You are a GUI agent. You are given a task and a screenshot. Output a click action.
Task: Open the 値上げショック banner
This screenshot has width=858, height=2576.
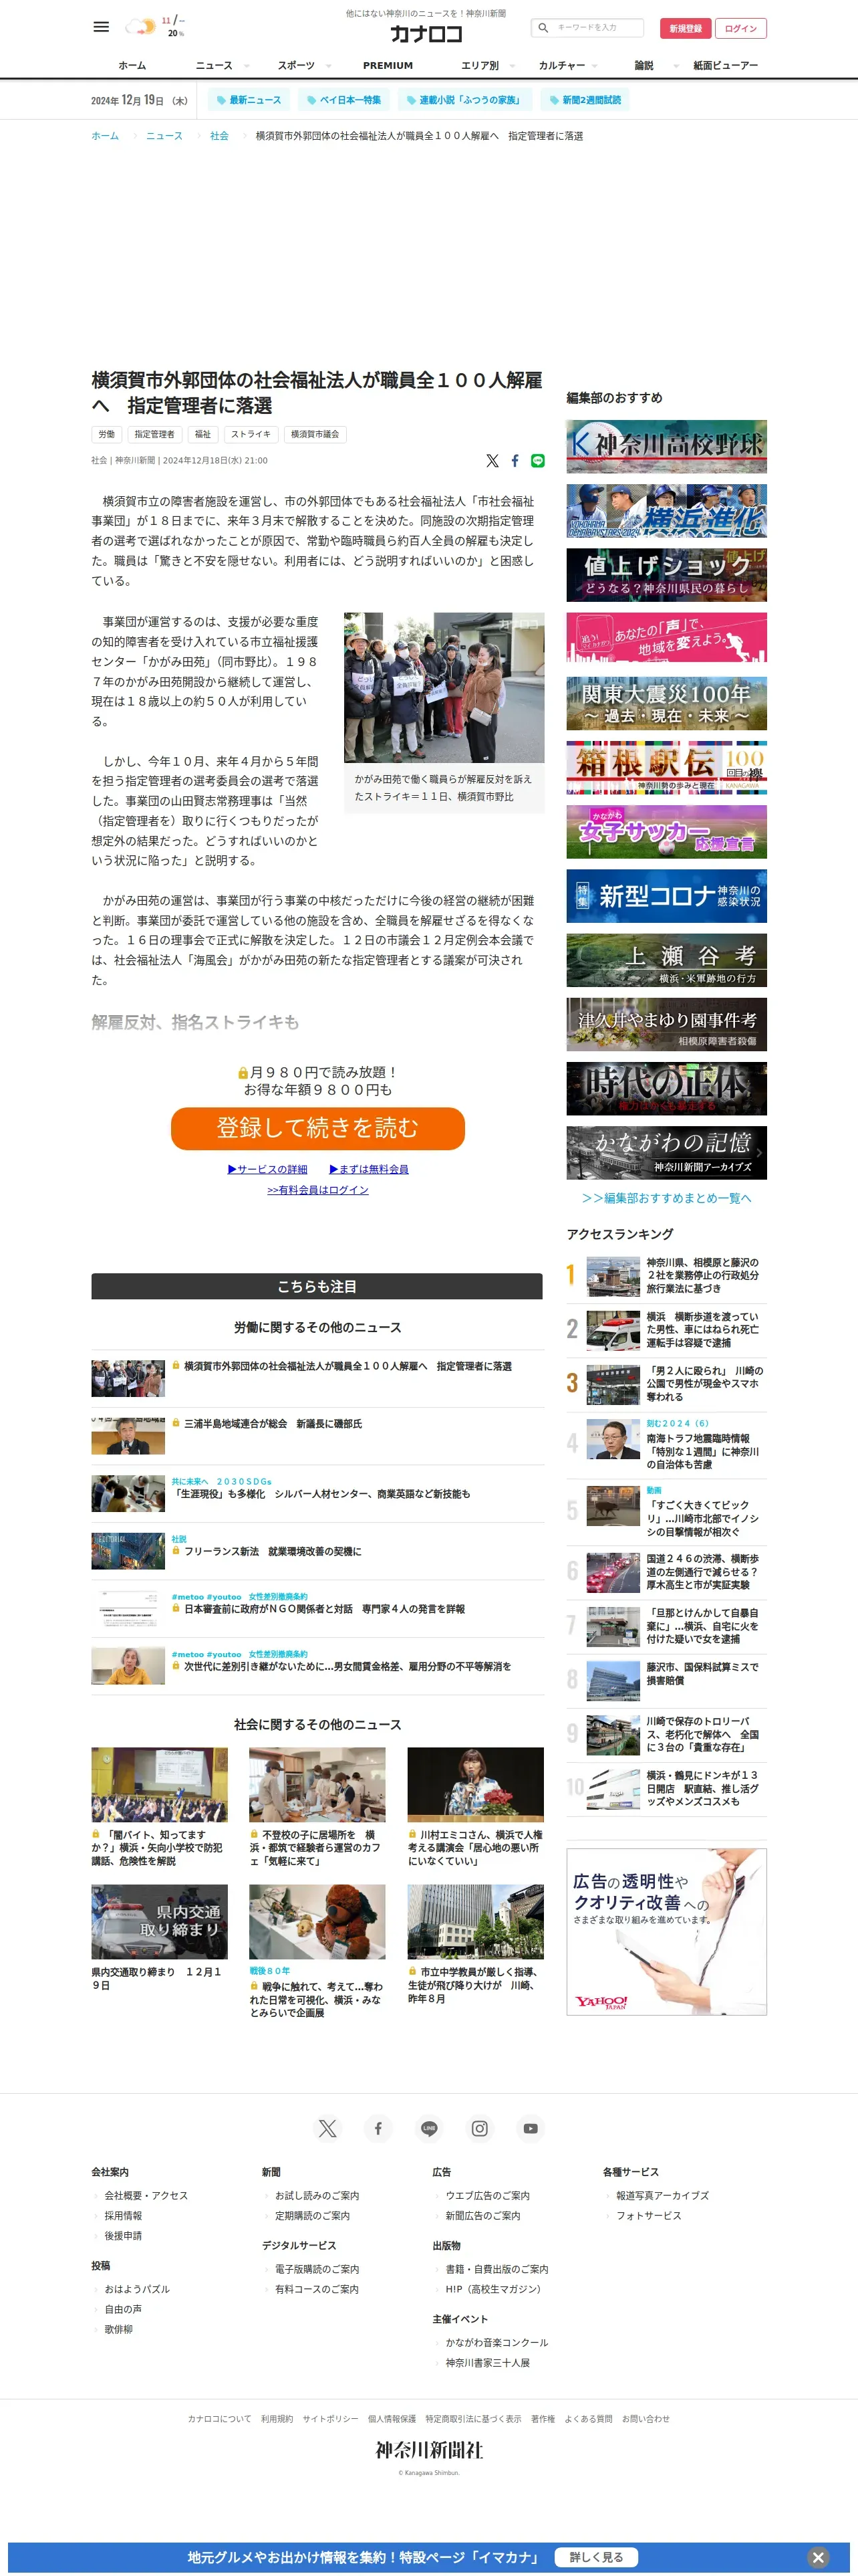click(x=666, y=575)
